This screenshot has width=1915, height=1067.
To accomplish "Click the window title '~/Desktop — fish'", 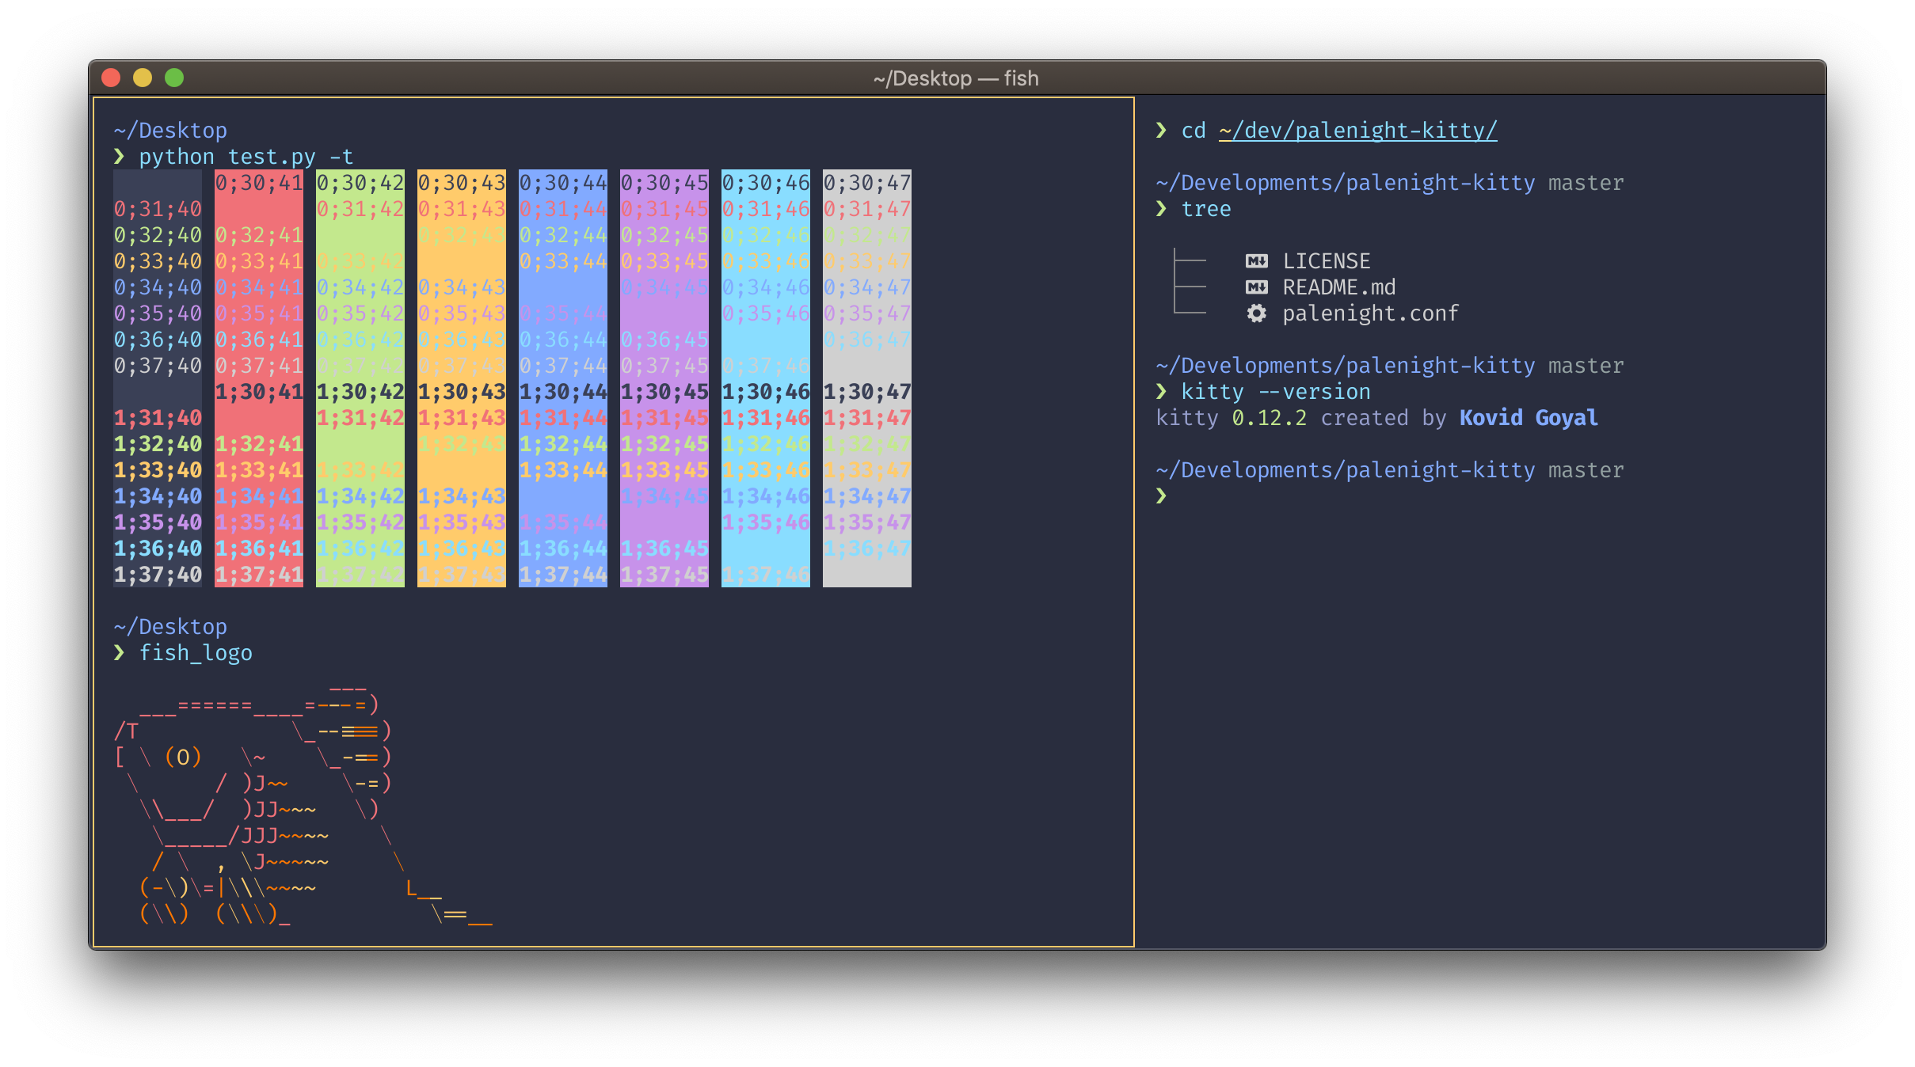I will point(956,78).
